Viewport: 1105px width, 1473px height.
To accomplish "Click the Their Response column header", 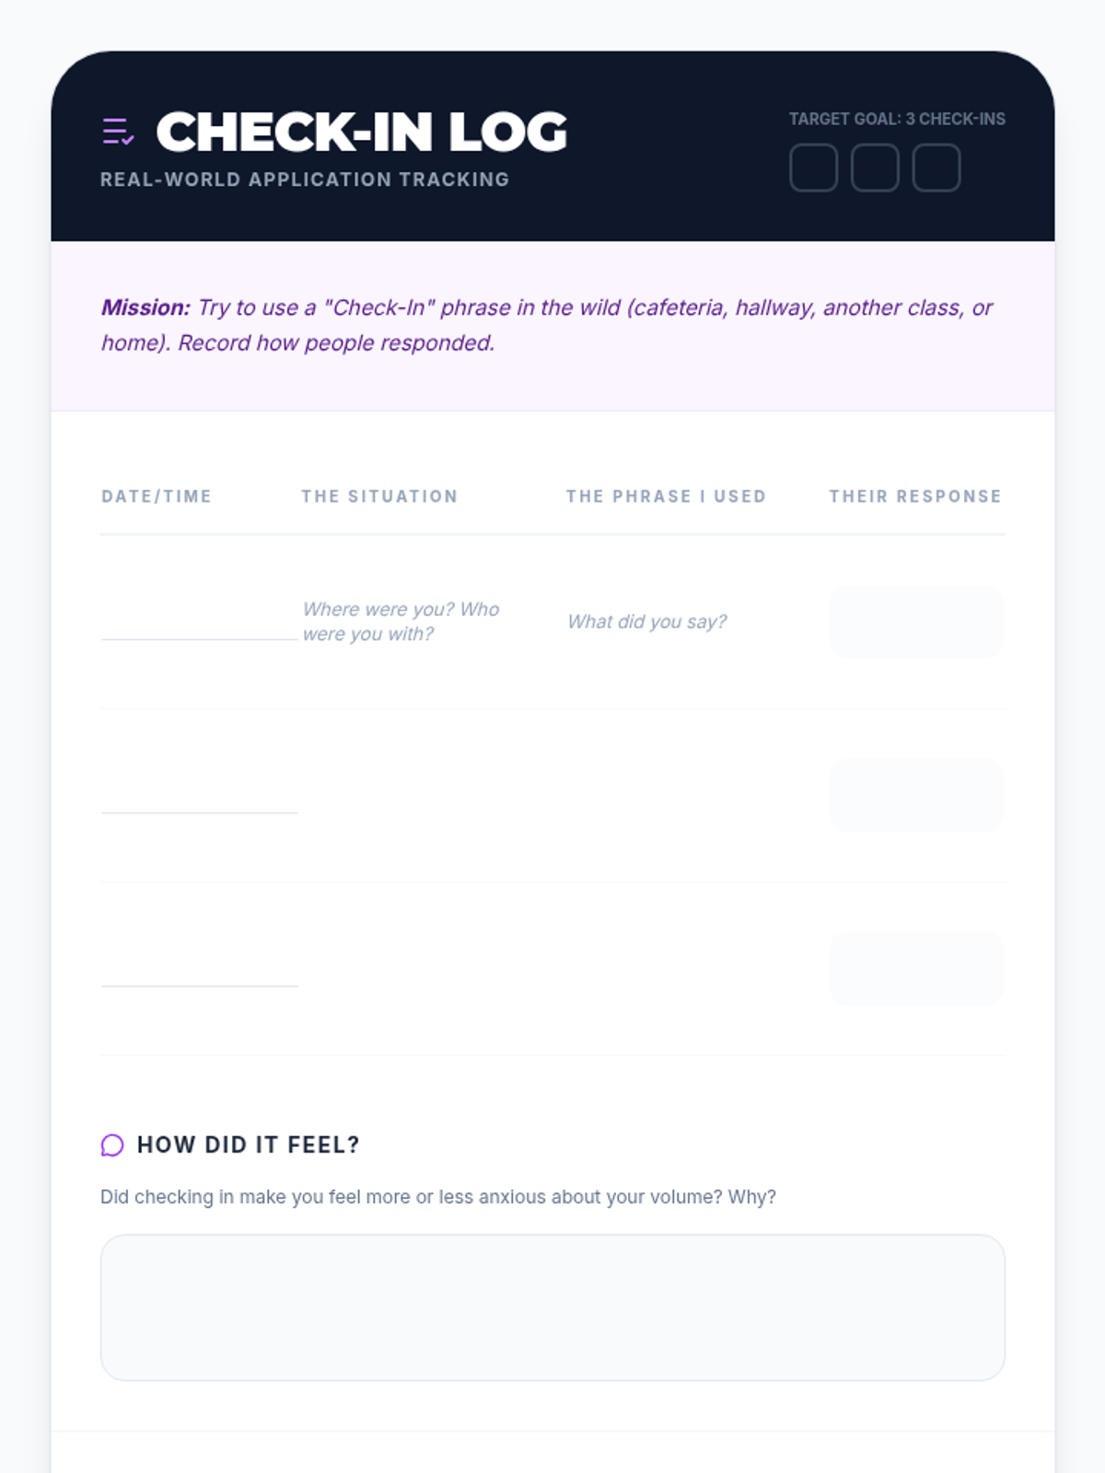I will pos(915,496).
